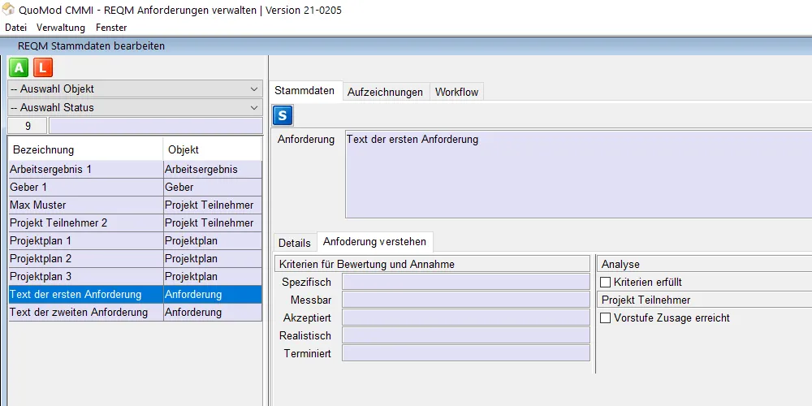Click the Objekt column header
The width and height of the screenshot is (812, 406).
coord(212,149)
